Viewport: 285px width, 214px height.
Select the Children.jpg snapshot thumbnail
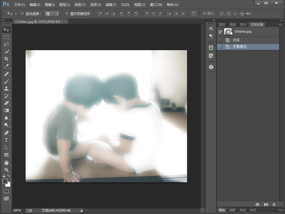pyautogui.click(x=228, y=32)
